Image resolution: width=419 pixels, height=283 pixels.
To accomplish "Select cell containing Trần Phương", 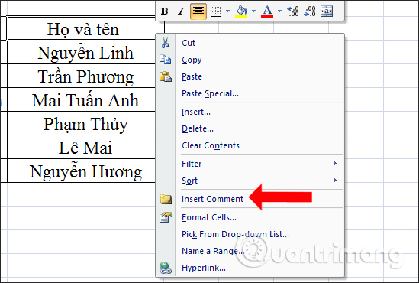I will point(81,76).
